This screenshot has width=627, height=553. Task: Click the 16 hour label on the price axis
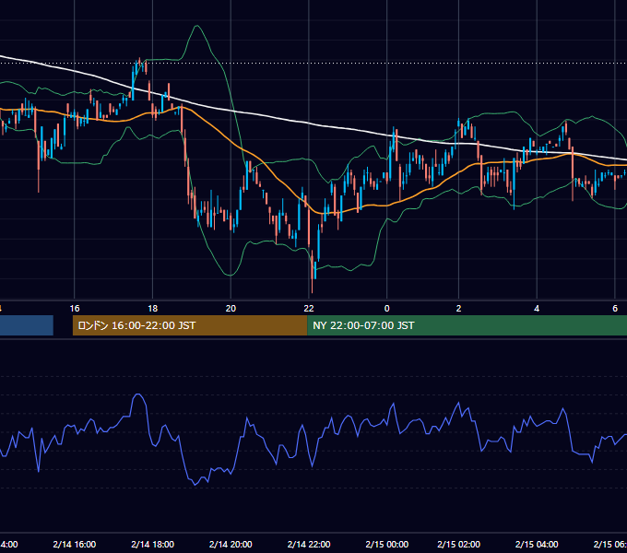pos(75,309)
